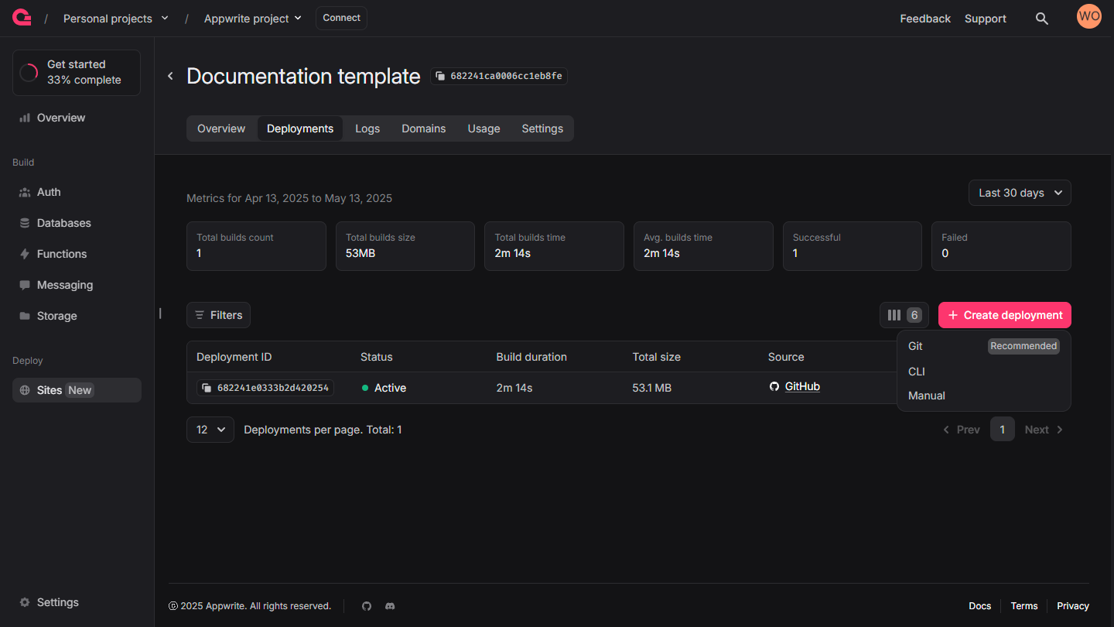1114x627 pixels.
Task: Click the Support link
Action: click(986, 19)
